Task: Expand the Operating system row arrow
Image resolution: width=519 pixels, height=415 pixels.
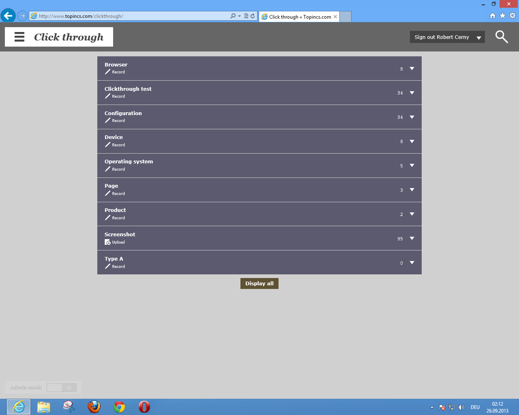Action: coord(412,165)
